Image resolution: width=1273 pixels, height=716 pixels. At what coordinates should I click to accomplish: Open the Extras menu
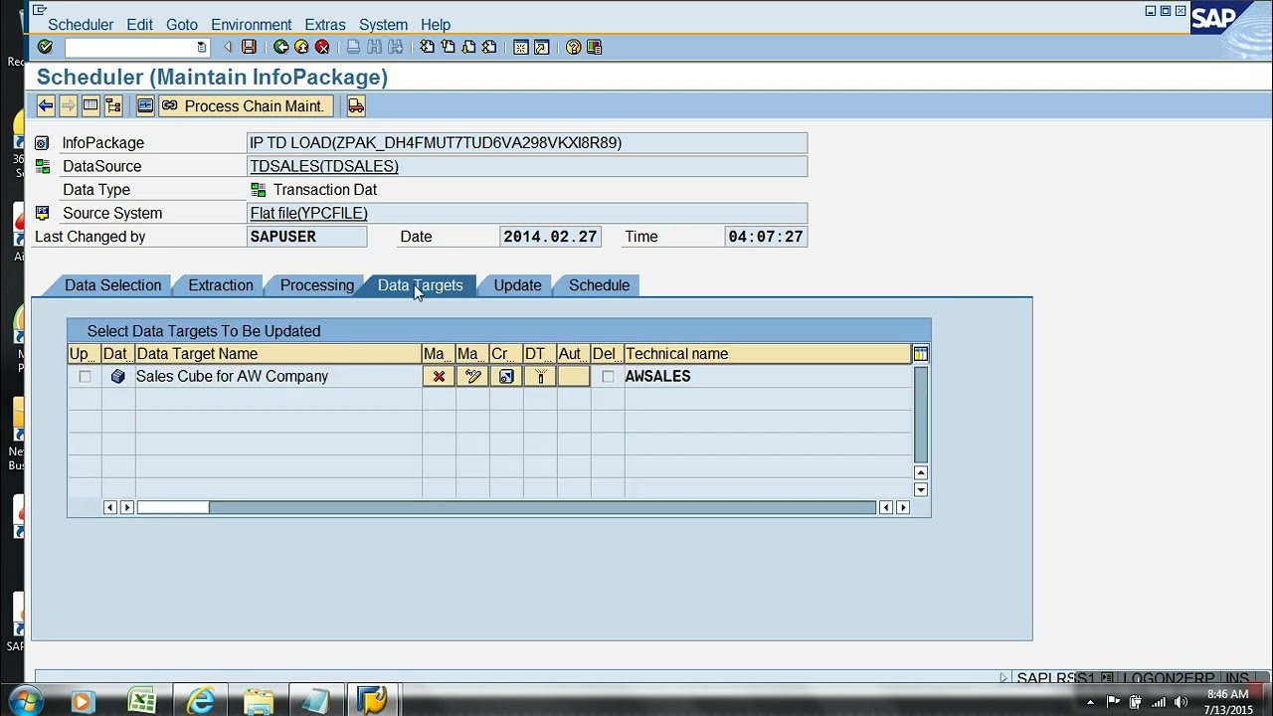325,25
